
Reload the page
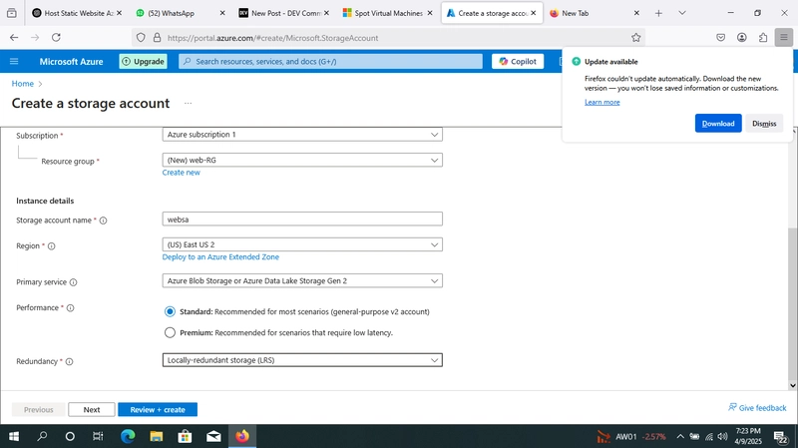56,37
